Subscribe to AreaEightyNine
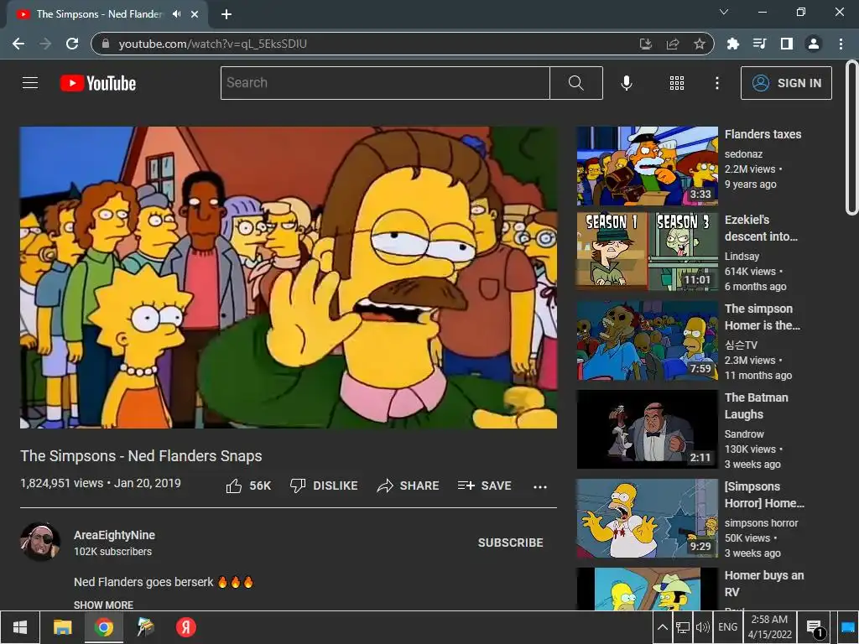 pyautogui.click(x=511, y=543)
